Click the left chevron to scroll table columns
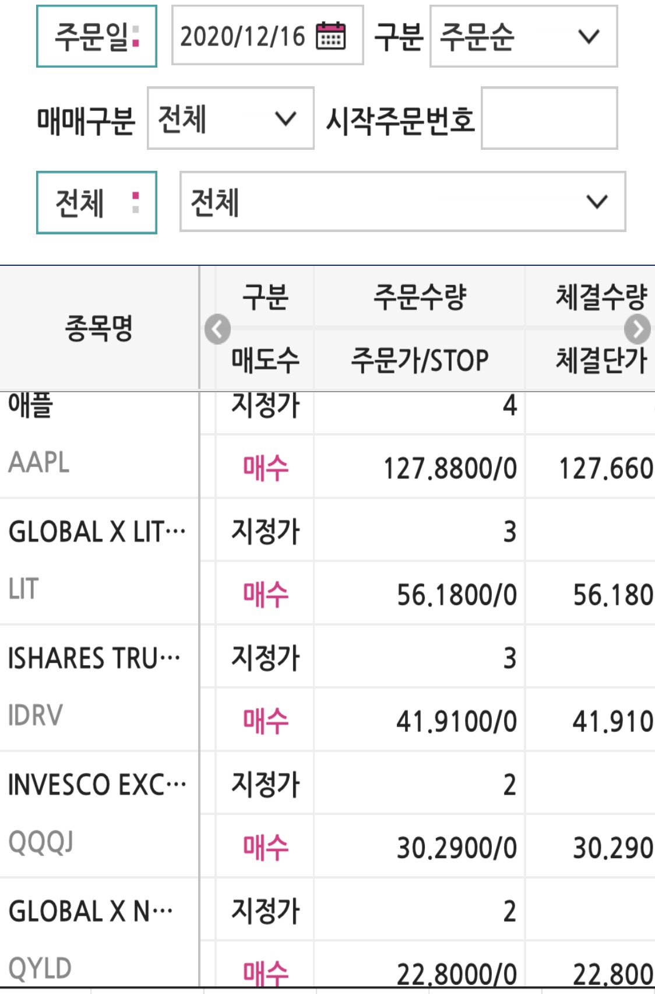 coord(216,329)
